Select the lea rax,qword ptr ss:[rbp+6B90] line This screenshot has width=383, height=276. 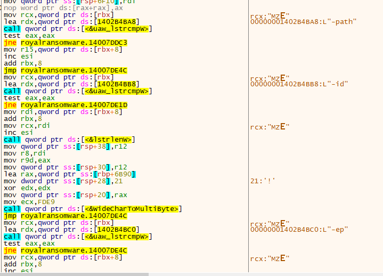[x=70, y=174]
